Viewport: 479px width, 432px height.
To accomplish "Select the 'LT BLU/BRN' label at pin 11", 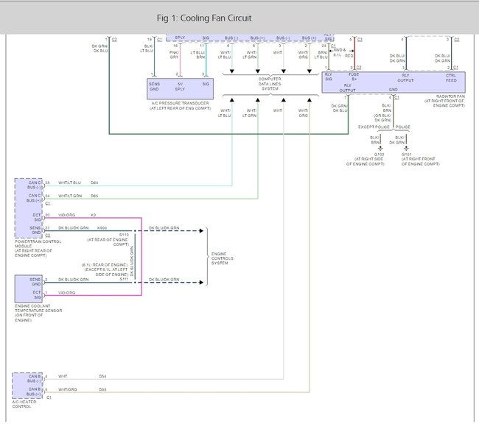I will 197,55.
